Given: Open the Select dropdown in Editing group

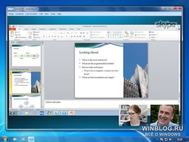Looking at the screenshot, I should click(153, 37).
